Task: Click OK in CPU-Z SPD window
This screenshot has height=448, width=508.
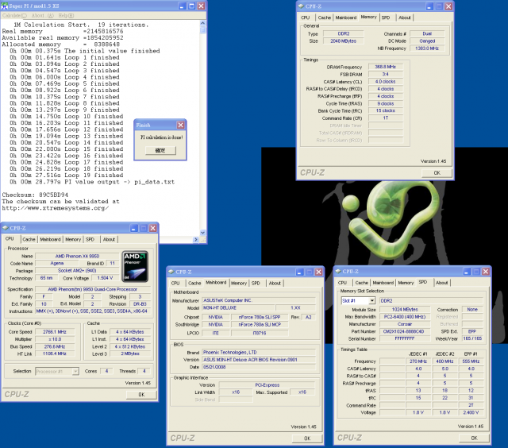Action: point(475,438)
